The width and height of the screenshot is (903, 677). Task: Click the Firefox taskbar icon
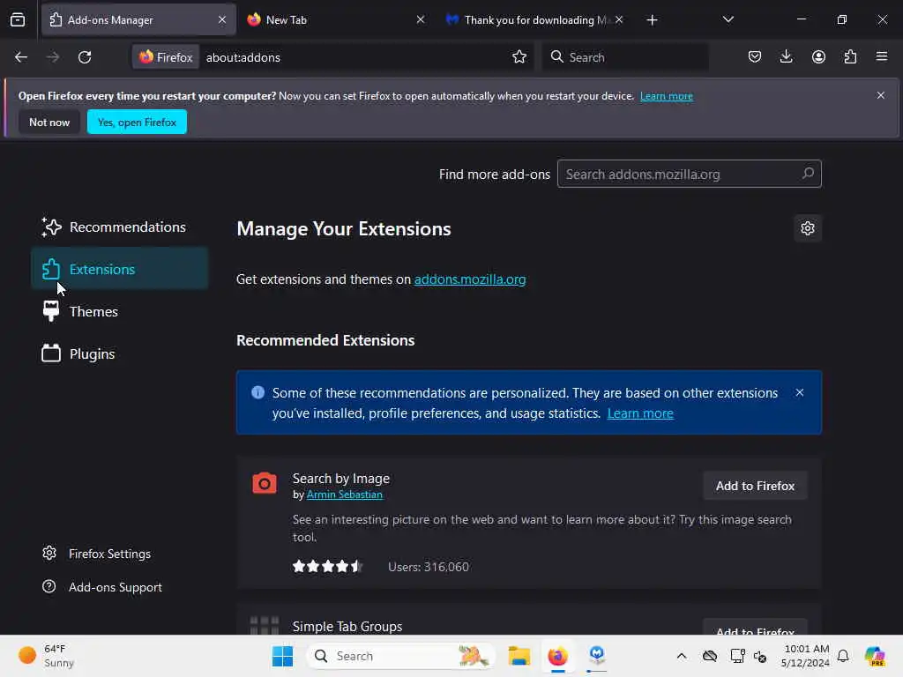557,656
